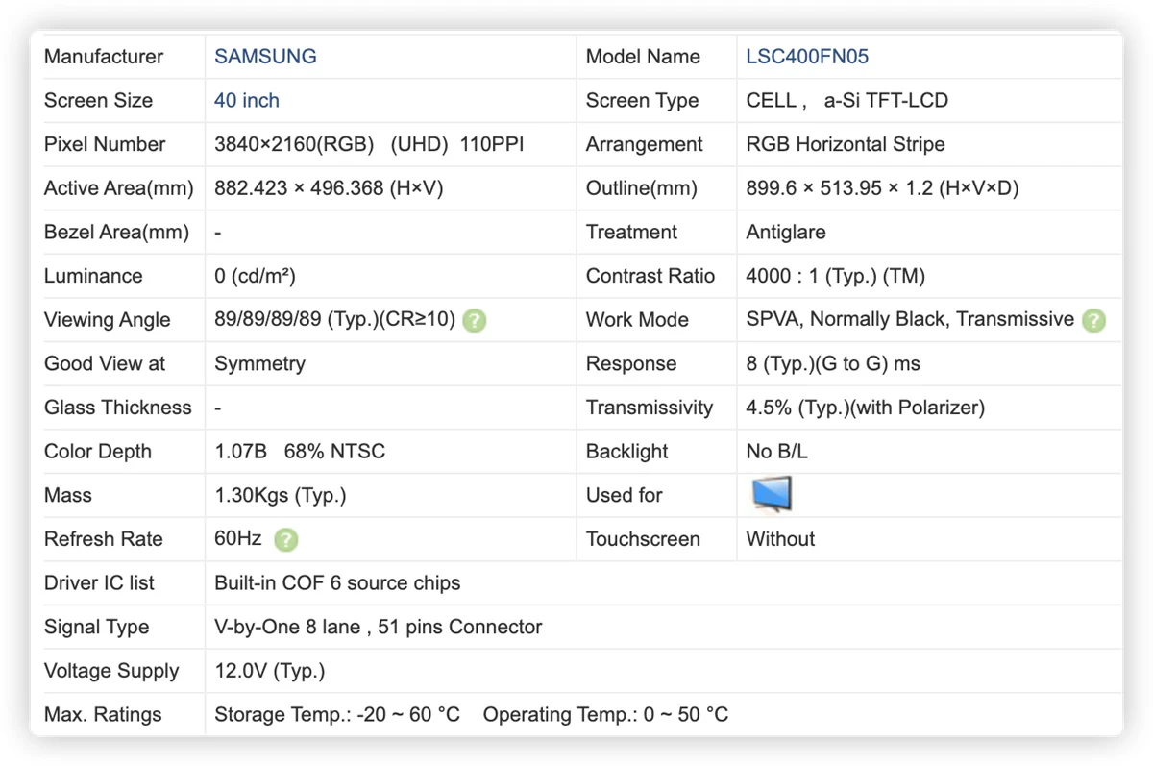Click the Operating Temp.: 0 ~ 50 °C text

[605, 715]
